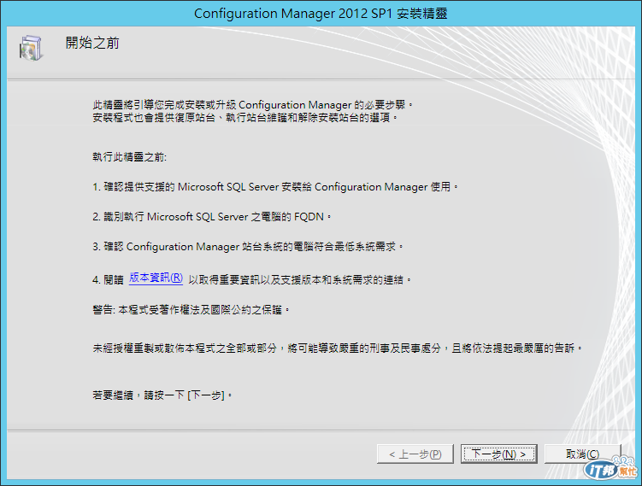The image size is (642, 486).
Task: Click the 下一步(N) next button
Action: coord(498,454)
